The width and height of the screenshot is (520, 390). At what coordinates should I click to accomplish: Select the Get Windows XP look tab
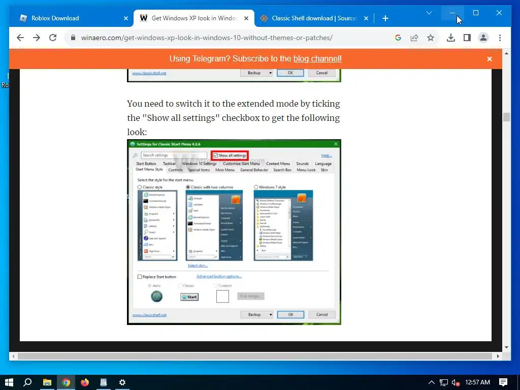click(194, 18)
